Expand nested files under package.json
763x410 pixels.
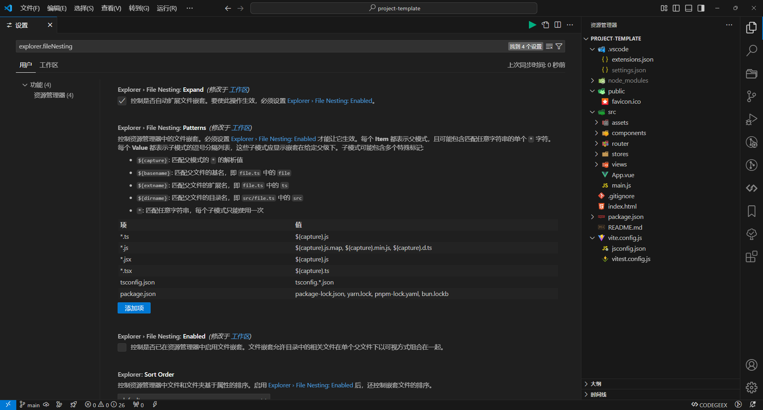[593, 217]
